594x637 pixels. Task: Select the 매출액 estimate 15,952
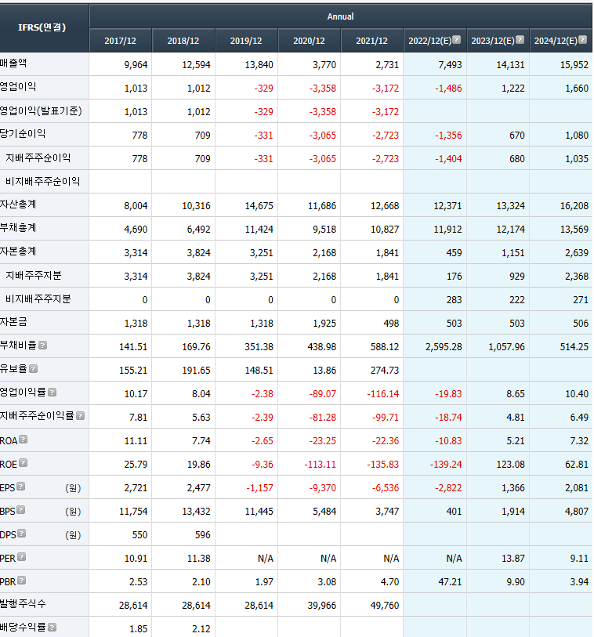pos(574,65)
